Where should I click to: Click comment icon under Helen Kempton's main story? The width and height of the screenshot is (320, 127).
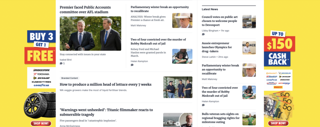coord(132,65)
